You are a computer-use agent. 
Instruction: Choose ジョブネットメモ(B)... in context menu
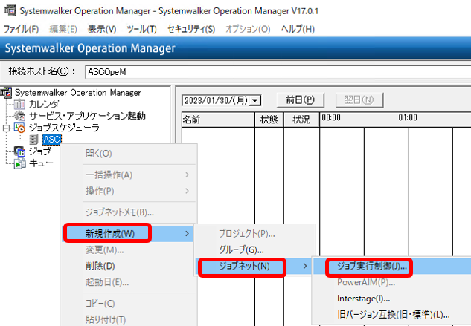(129, 212)
